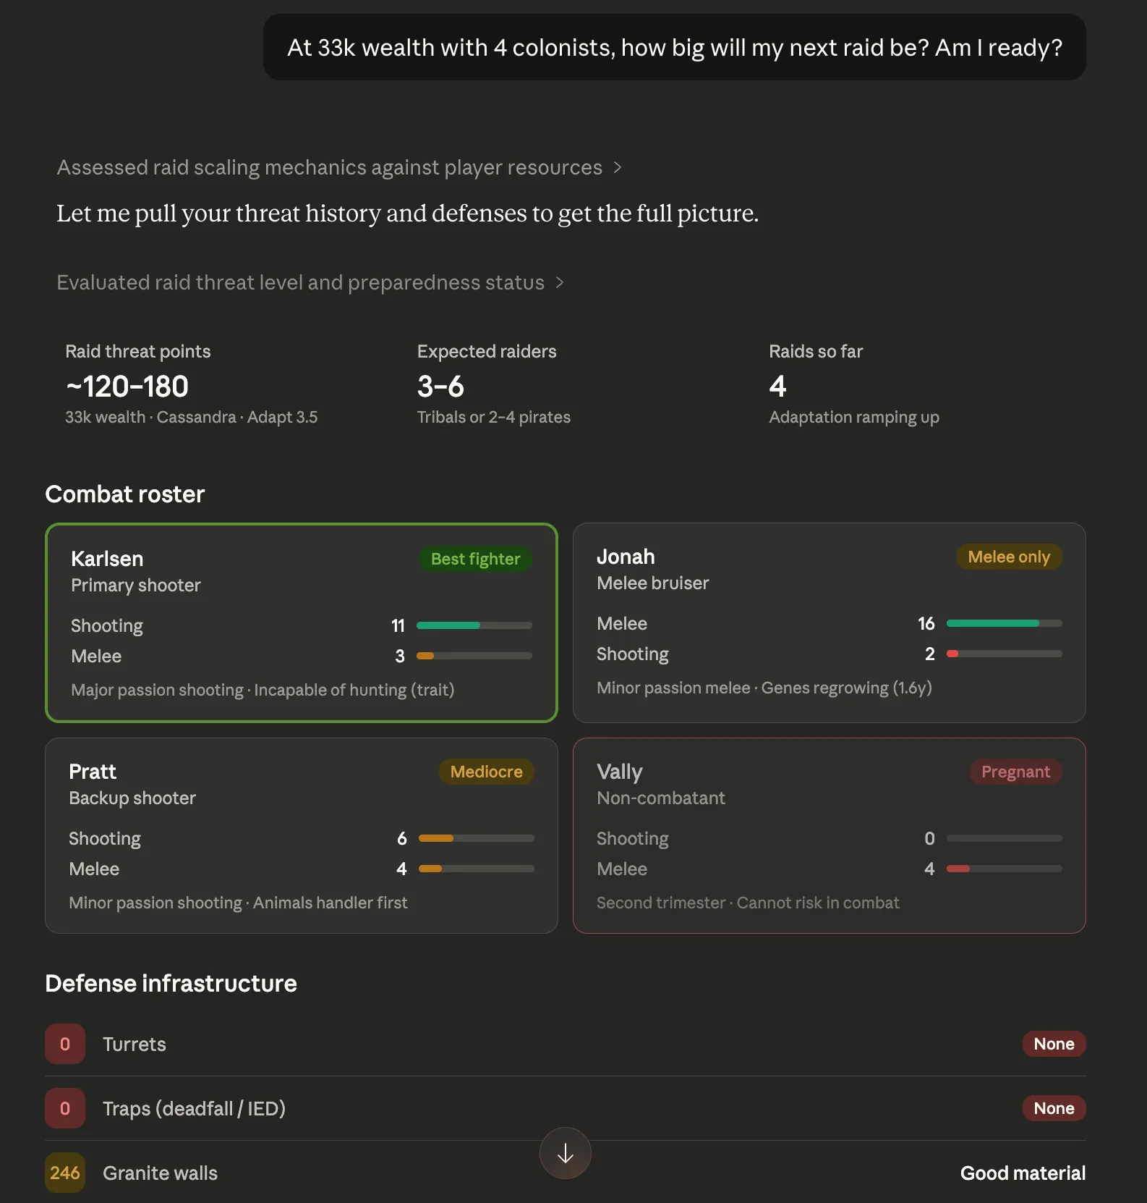Click the Raid threat points value
1147x1203 pixels.
point(127,387)
